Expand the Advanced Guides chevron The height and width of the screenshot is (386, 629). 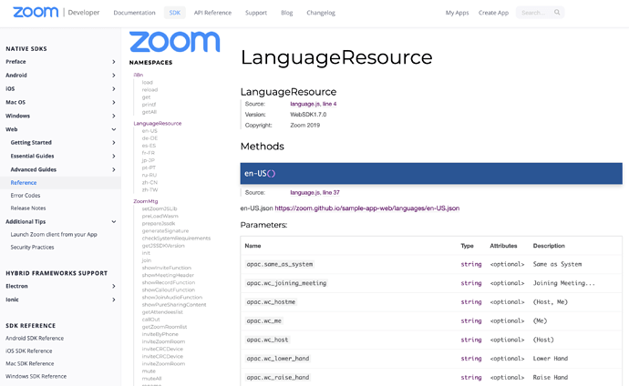[x=114, y=169]
